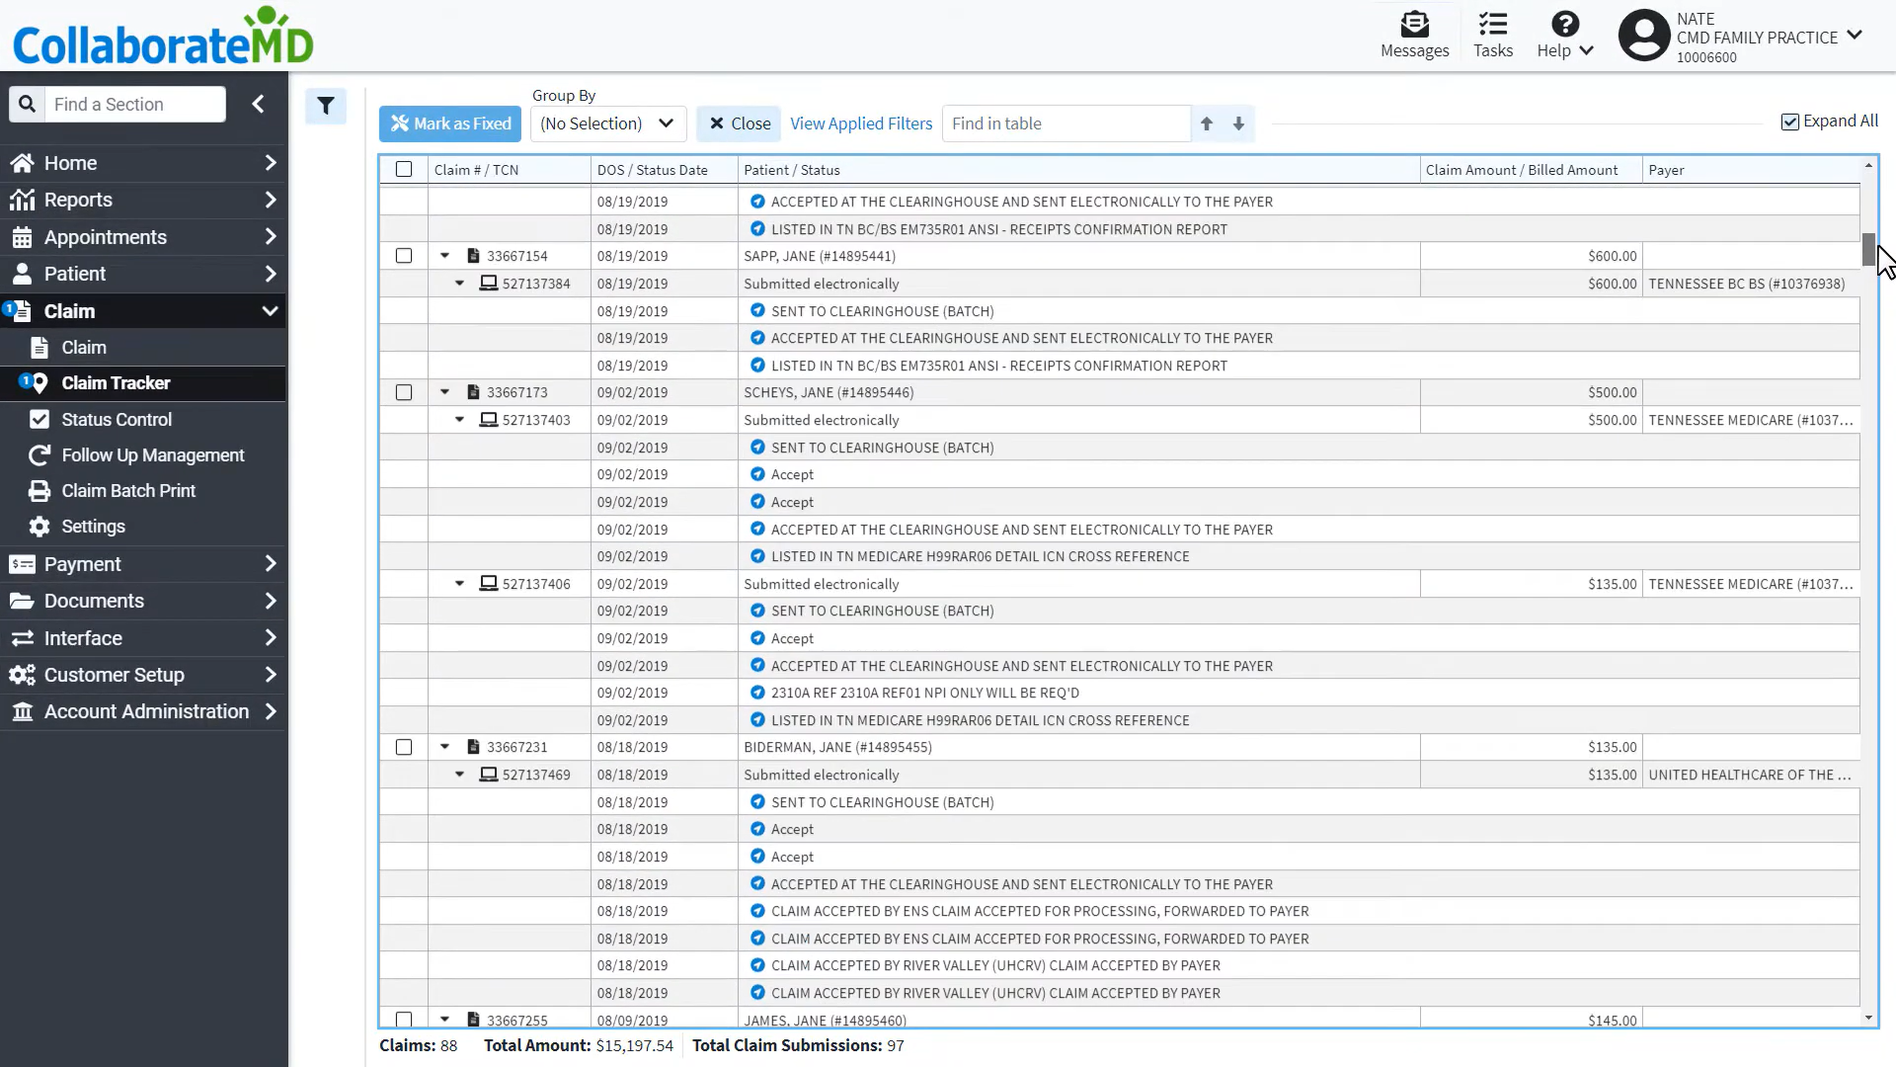Click the Customer Setup gears icon
The height and width of the screenshot is (1067, 1896).
click(x=22, y=675)
